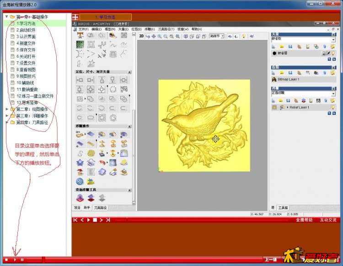The height and width of the screenshot is (266, 343).
Task: Click open folder icon in bitmap panel
Action: point(282,73)
